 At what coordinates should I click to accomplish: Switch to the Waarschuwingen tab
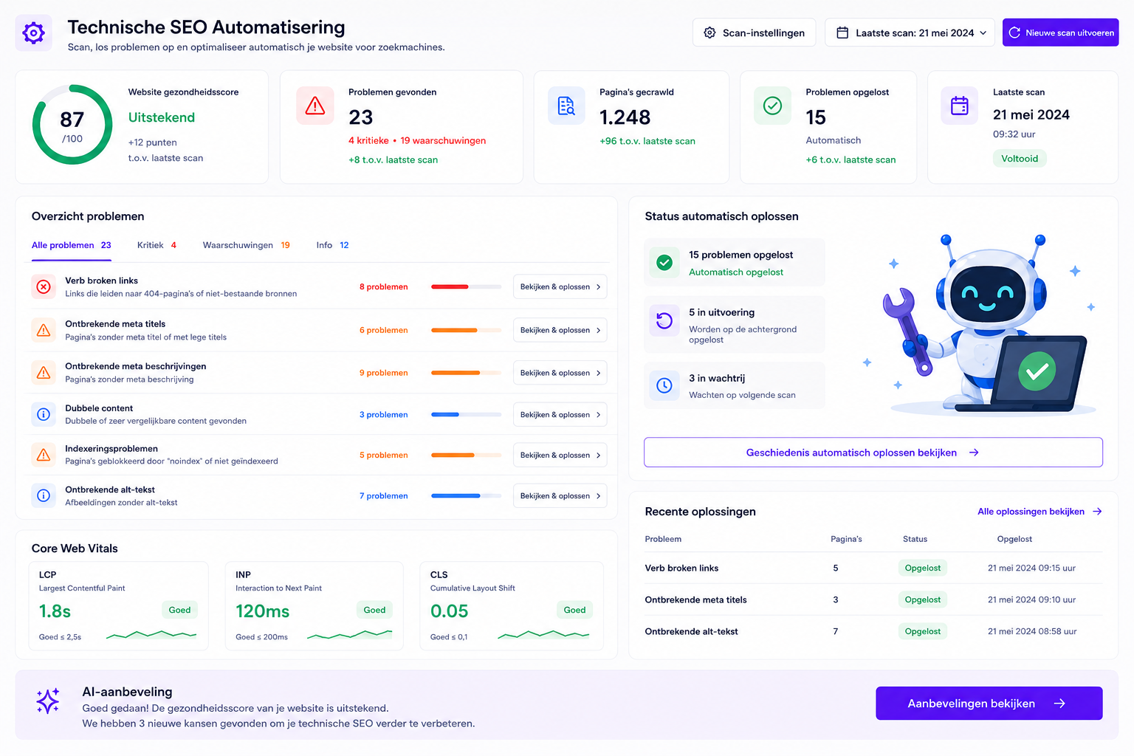246,245
